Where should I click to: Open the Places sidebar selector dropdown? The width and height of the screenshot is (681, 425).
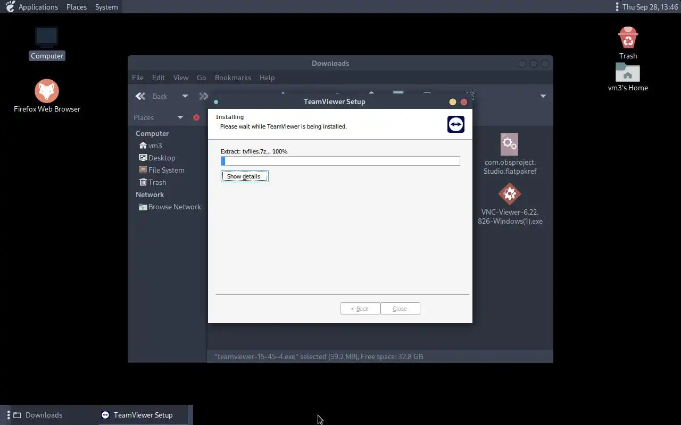tap(180, 117)
